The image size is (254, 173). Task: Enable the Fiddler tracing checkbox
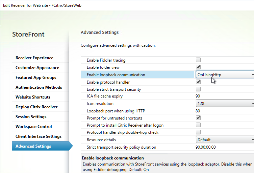click(198, 60)
